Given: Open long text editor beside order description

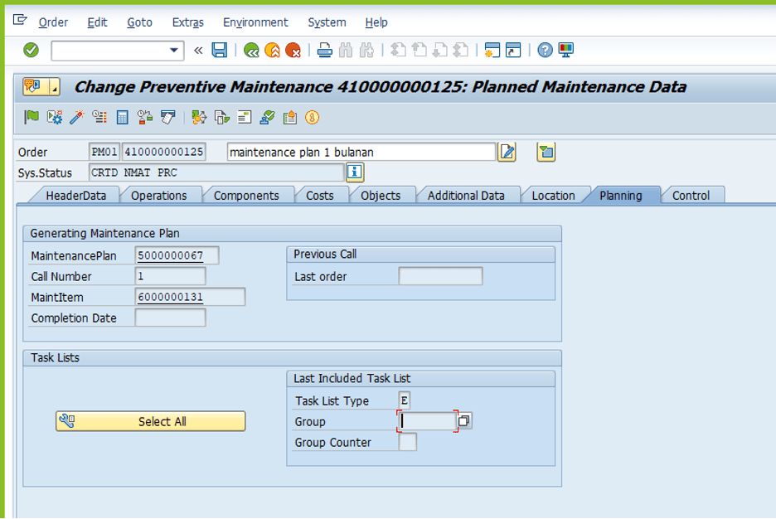Looking at the screenshot, I should (x=507, y=152).
